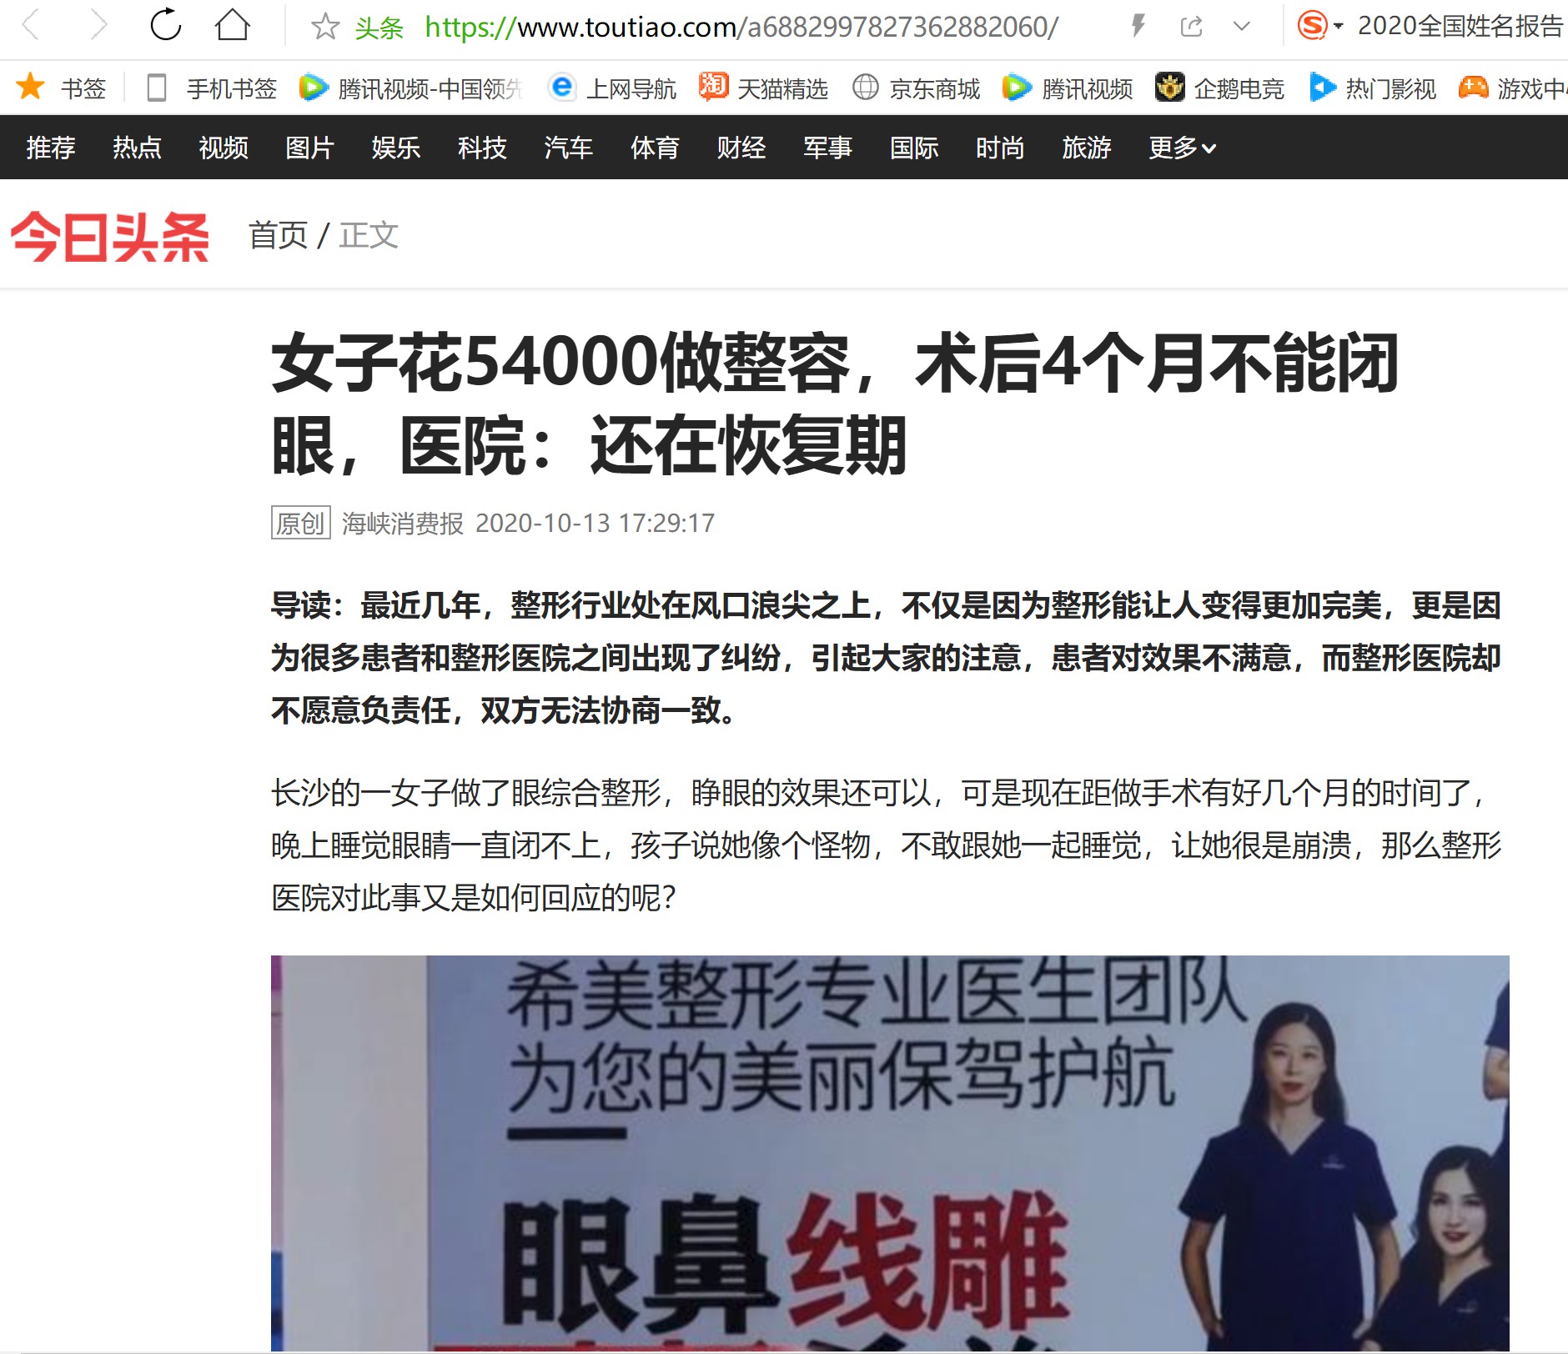Go back with the browser back arrow

point(31,26)
